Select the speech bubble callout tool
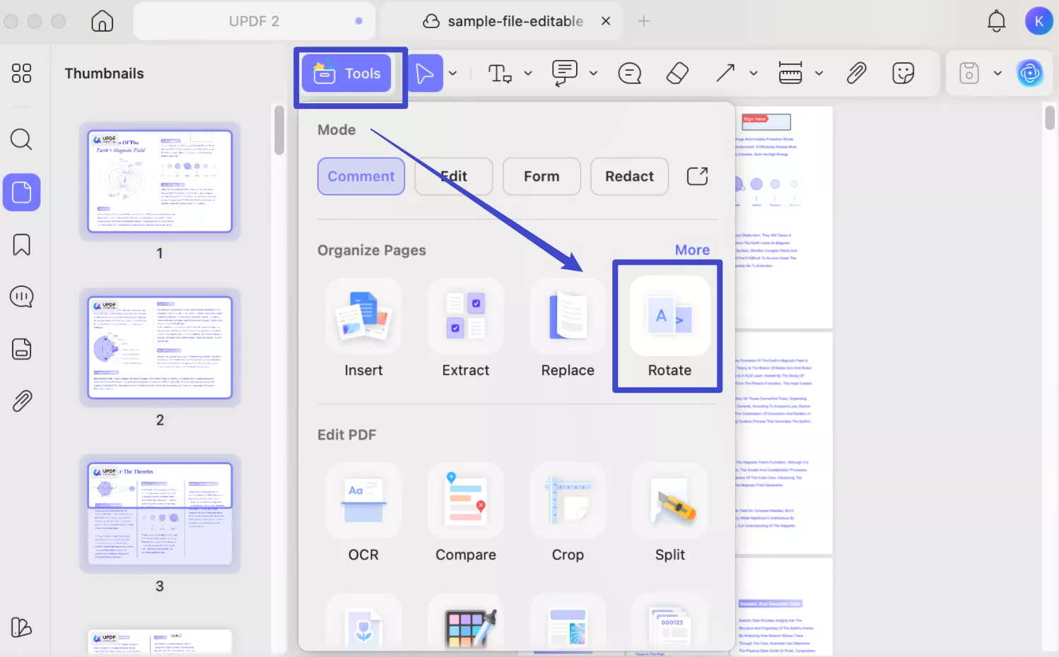 [x=629, y=73]
